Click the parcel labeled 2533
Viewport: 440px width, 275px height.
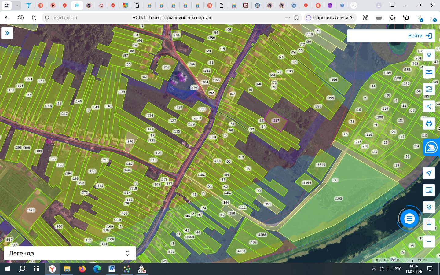click(x=197, y=118)
